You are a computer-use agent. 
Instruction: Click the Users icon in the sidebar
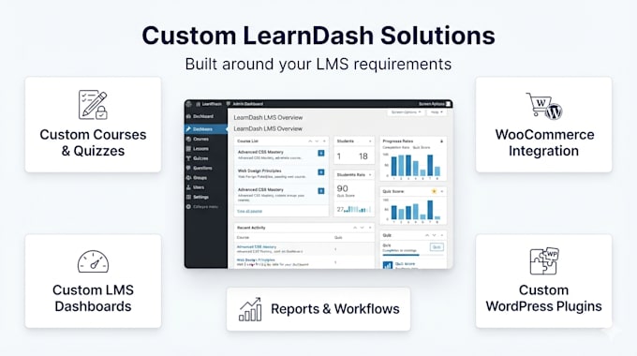click(188, 187)
